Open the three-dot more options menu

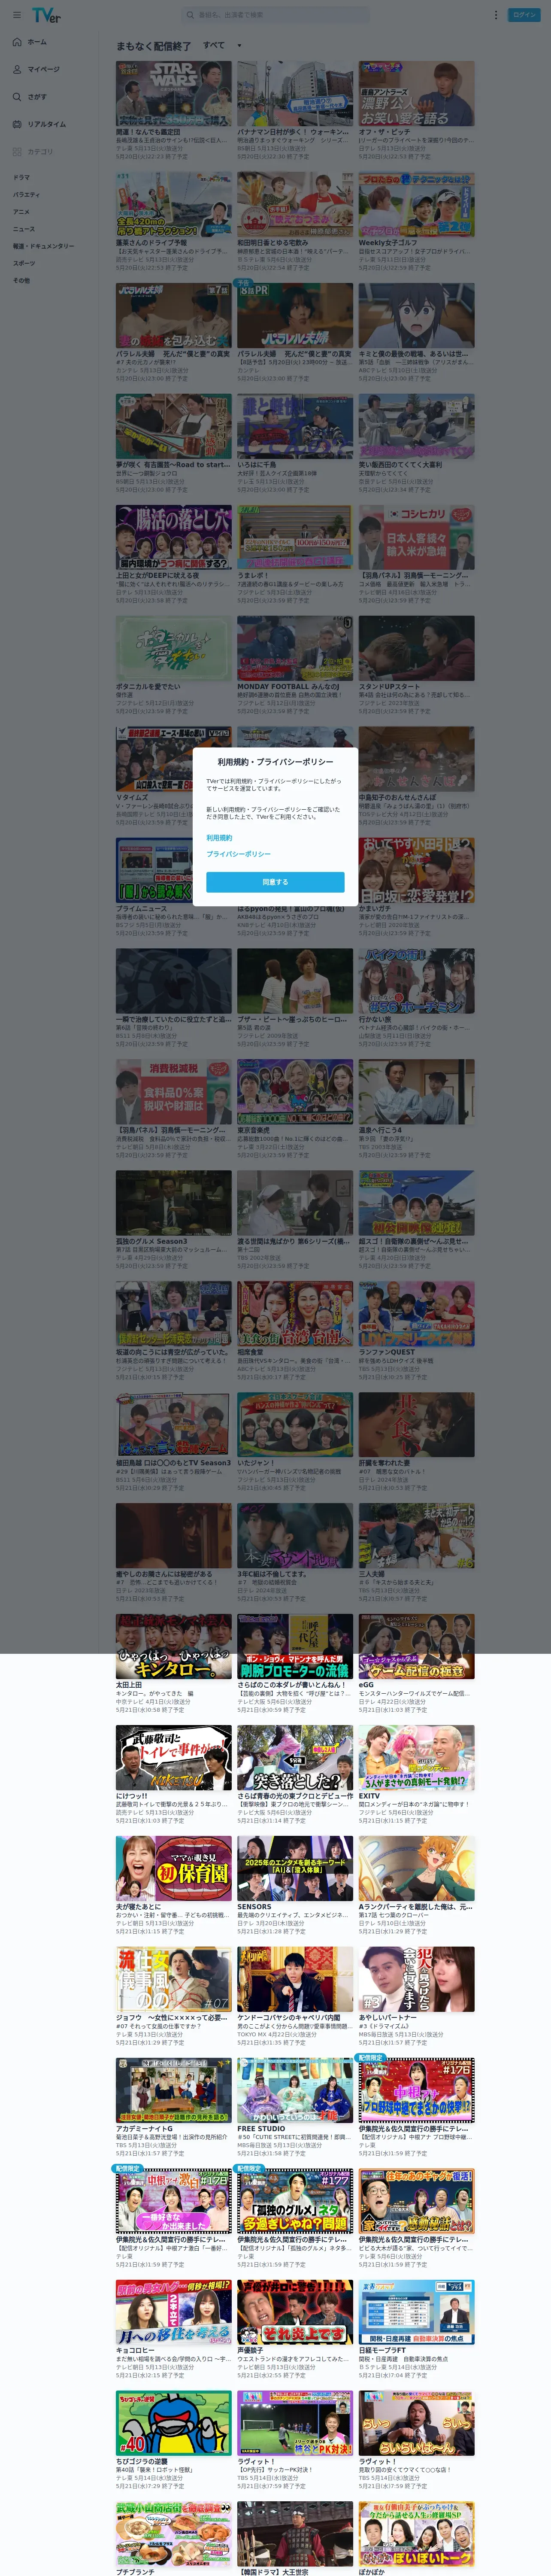click(x=495, y=15)
